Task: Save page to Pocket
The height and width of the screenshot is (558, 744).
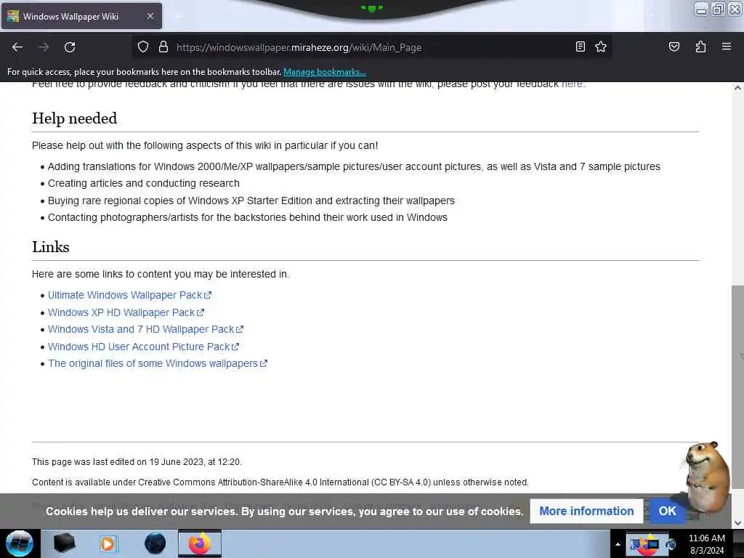Action: 674,46
